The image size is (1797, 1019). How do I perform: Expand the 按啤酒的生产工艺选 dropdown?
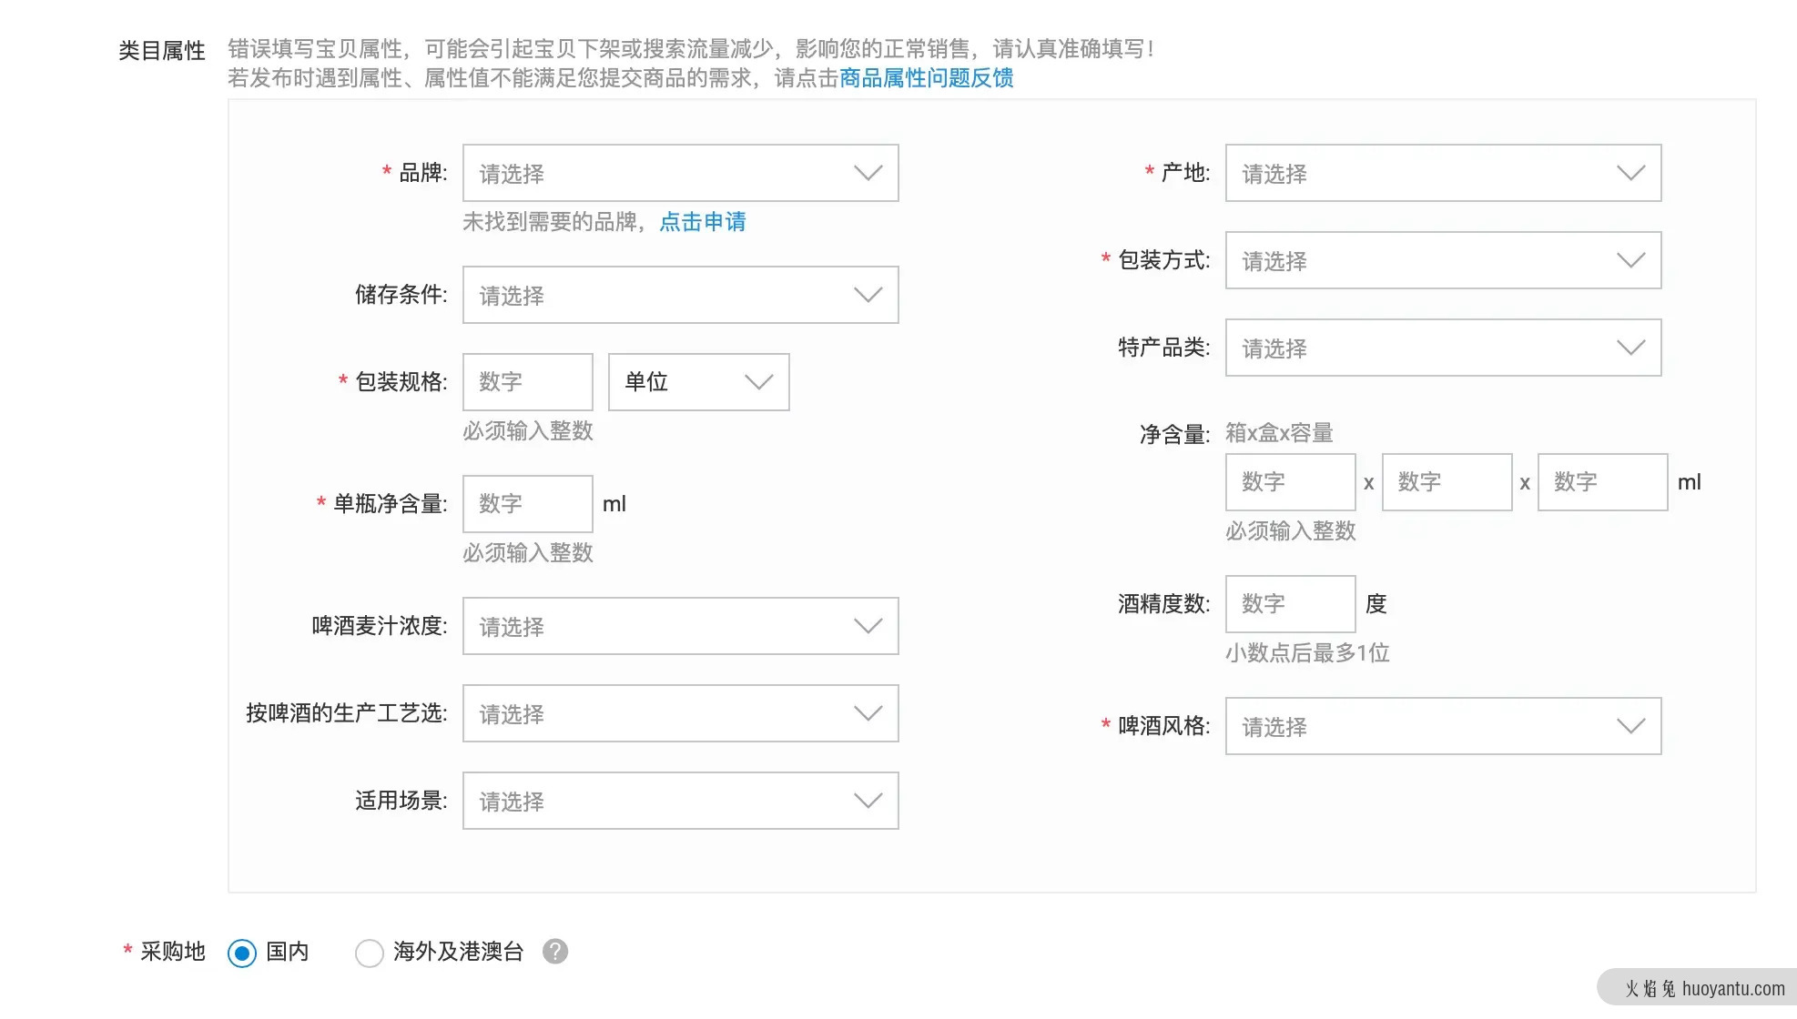coord(680,713)
